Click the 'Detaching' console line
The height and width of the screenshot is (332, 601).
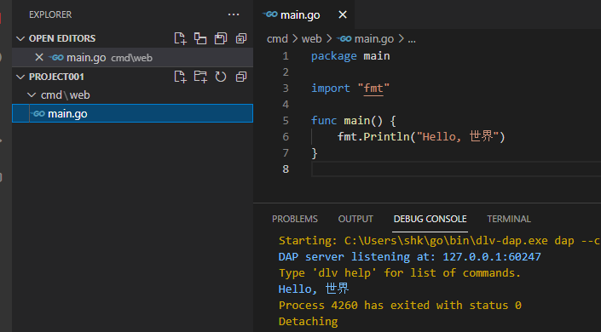pos(308,321)
